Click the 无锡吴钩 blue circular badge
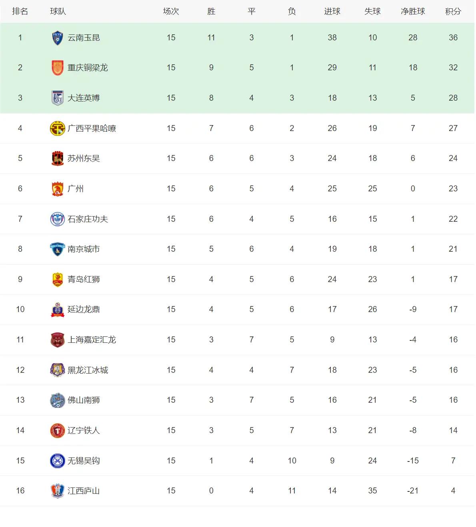 [x=58, y=461]
